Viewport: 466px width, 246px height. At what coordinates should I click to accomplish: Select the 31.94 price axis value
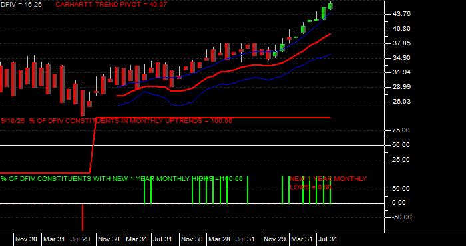pyautogui.click(x=401, y=72)
